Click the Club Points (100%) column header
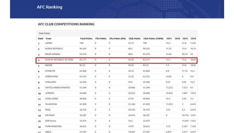The image size is (234, 133). pyautogui.click(x=153, y=39)
